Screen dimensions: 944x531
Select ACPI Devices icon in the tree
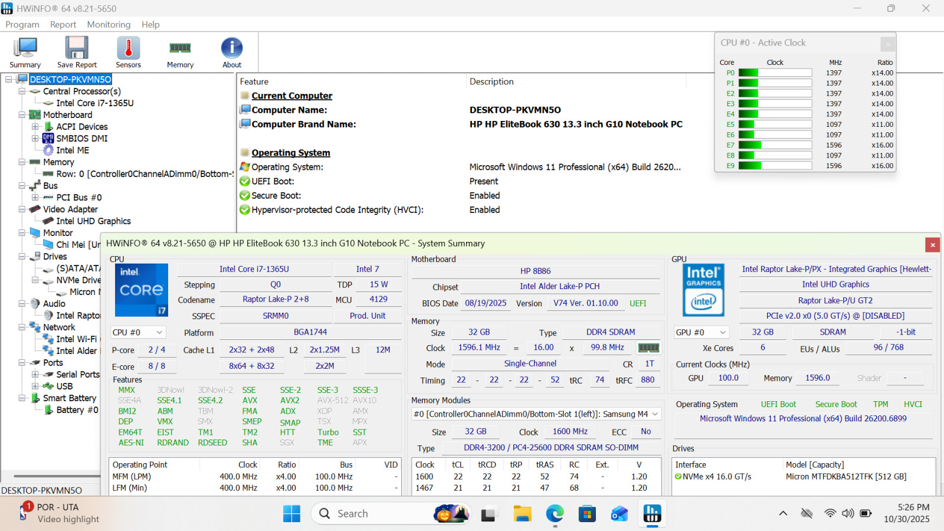tap(49, 127)
